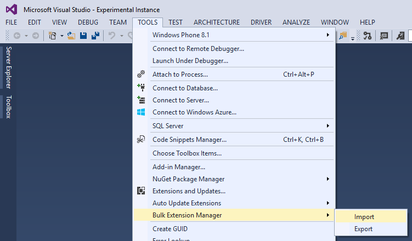Open the Toolbox side tab
The image size is (412, 241).
(x=8, y=107)
